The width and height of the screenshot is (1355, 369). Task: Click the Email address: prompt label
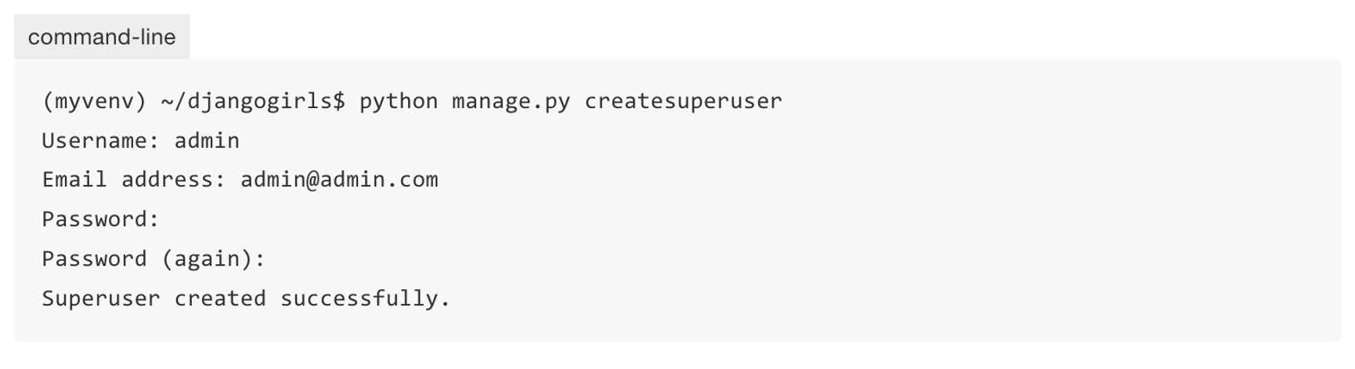tap(134, 180)
